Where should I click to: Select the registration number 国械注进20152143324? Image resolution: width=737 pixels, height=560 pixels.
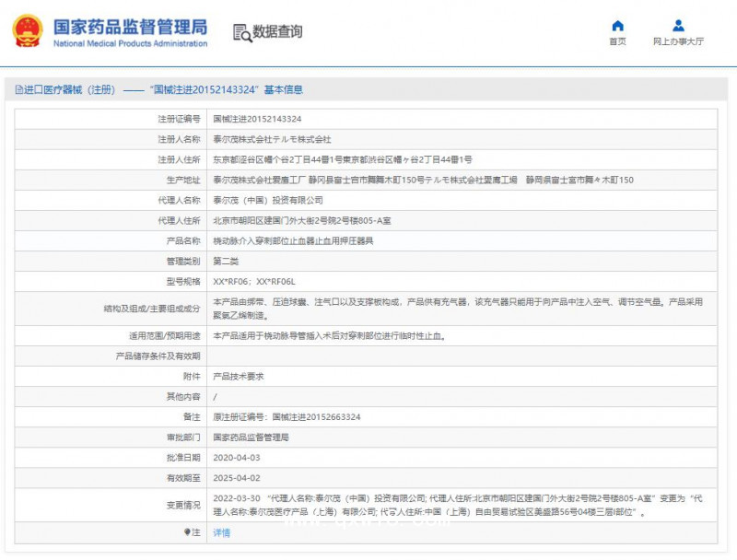click(260, 120)
